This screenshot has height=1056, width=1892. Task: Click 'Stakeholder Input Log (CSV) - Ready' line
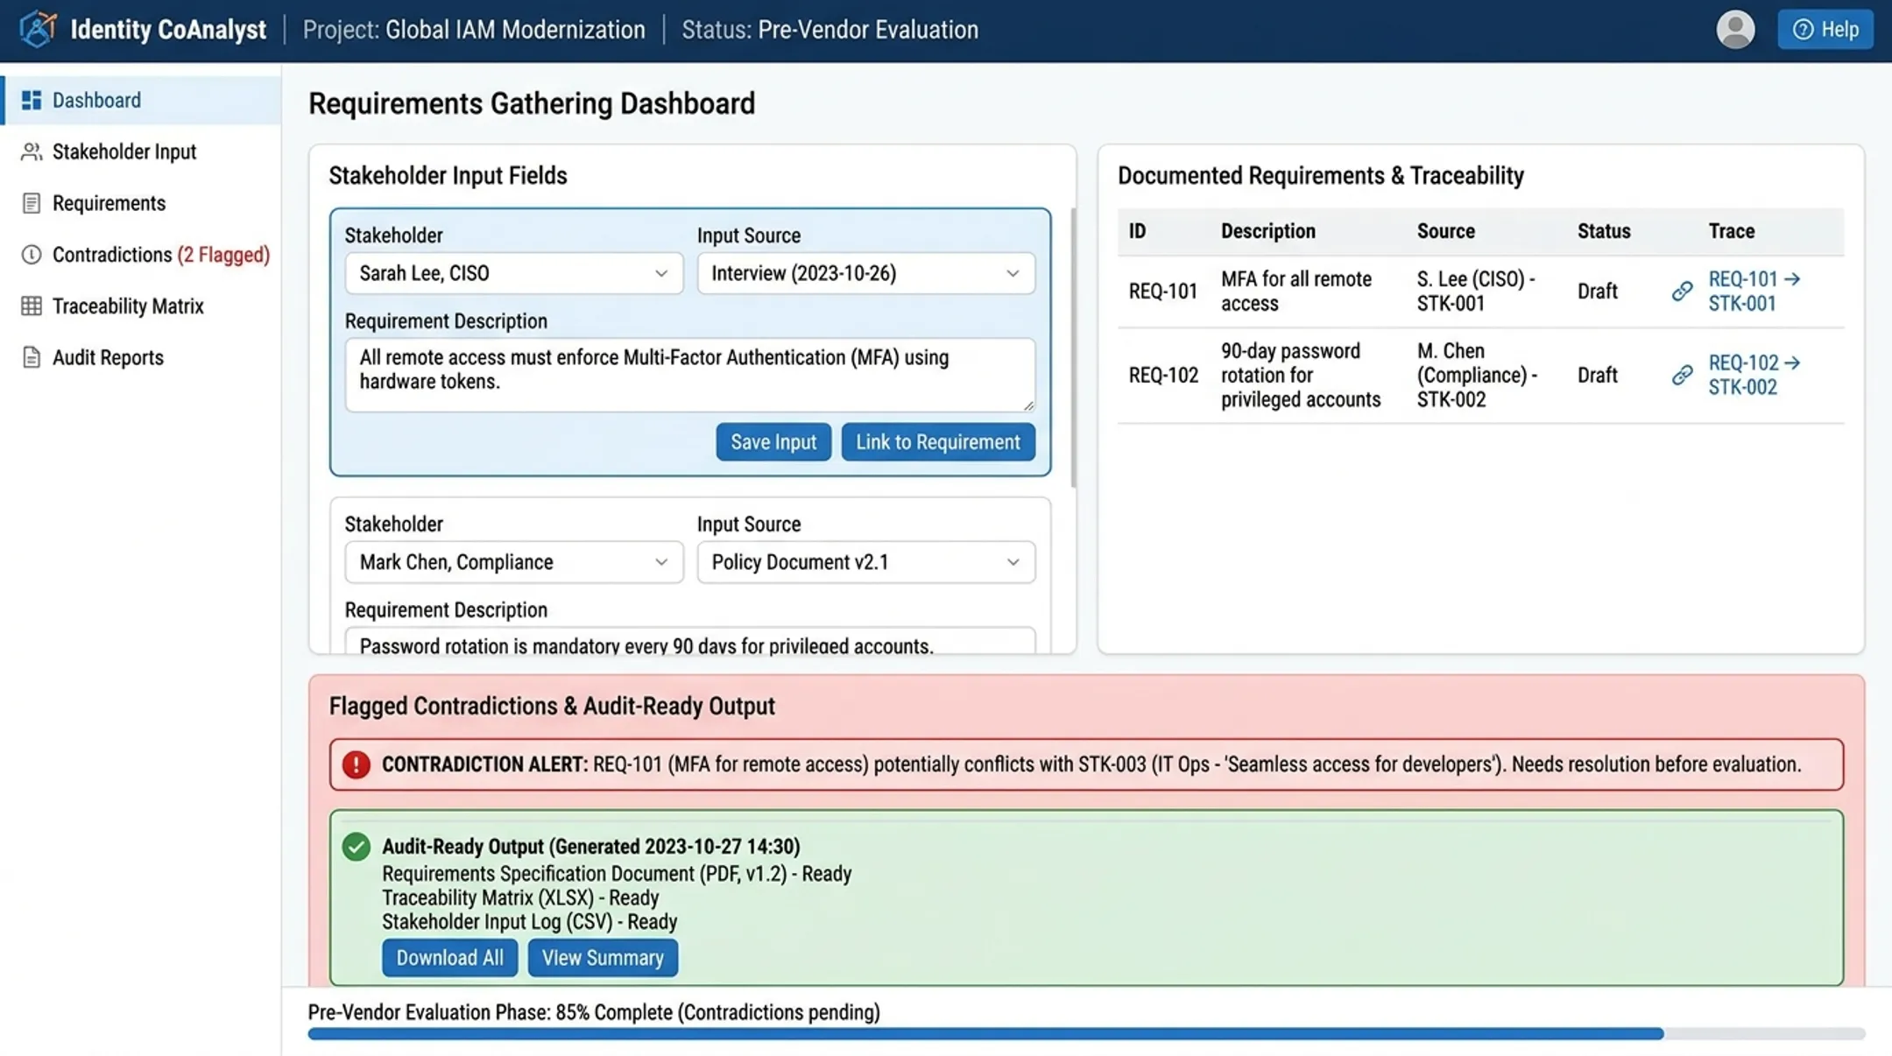529,921
